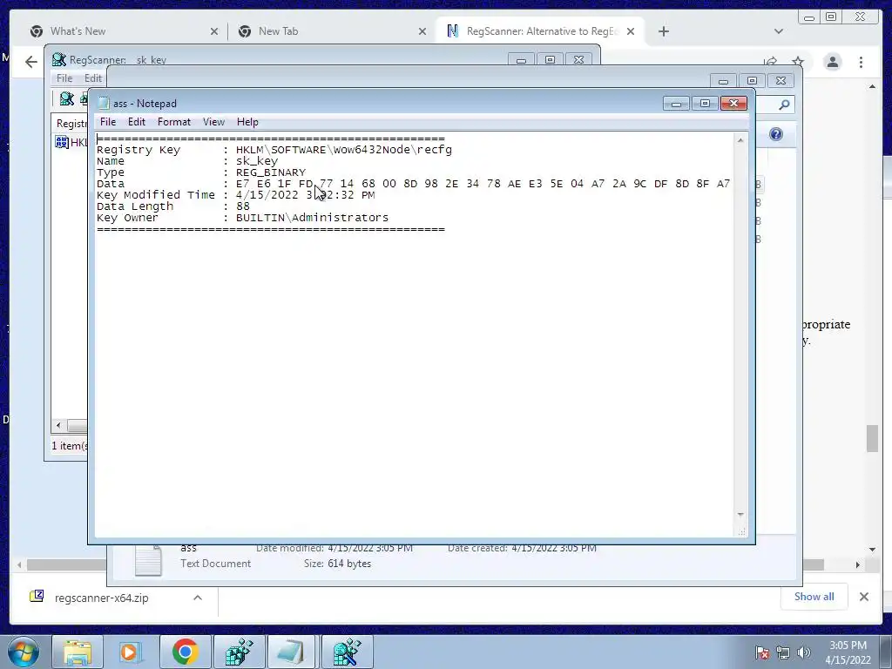Click RegScanner horizontal scroll left arrow
This screenshot has width=892, height=669.
(x=58, y=425)
